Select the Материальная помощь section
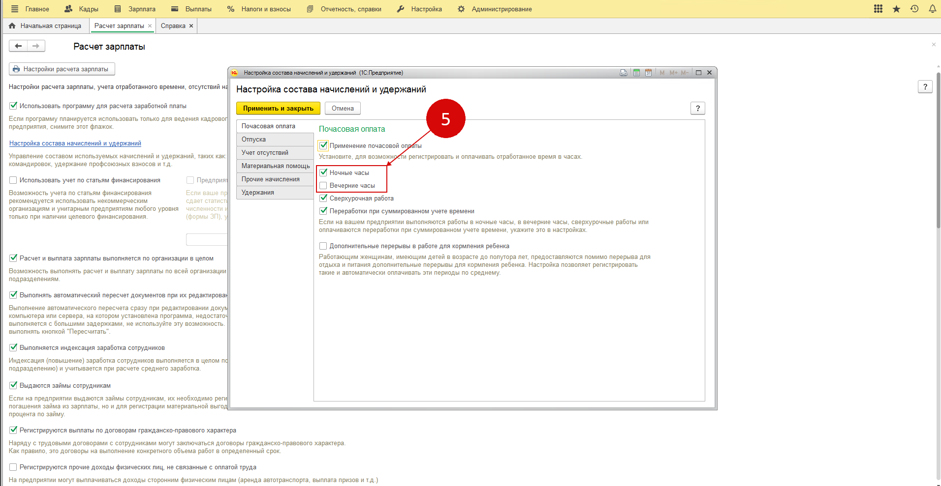The image size is (941, 486). click(x=275, y=166)
